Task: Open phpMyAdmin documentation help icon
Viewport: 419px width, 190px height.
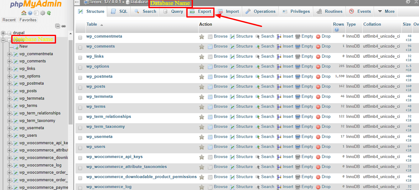Action: pyautogui.click(x=30, y=13)
